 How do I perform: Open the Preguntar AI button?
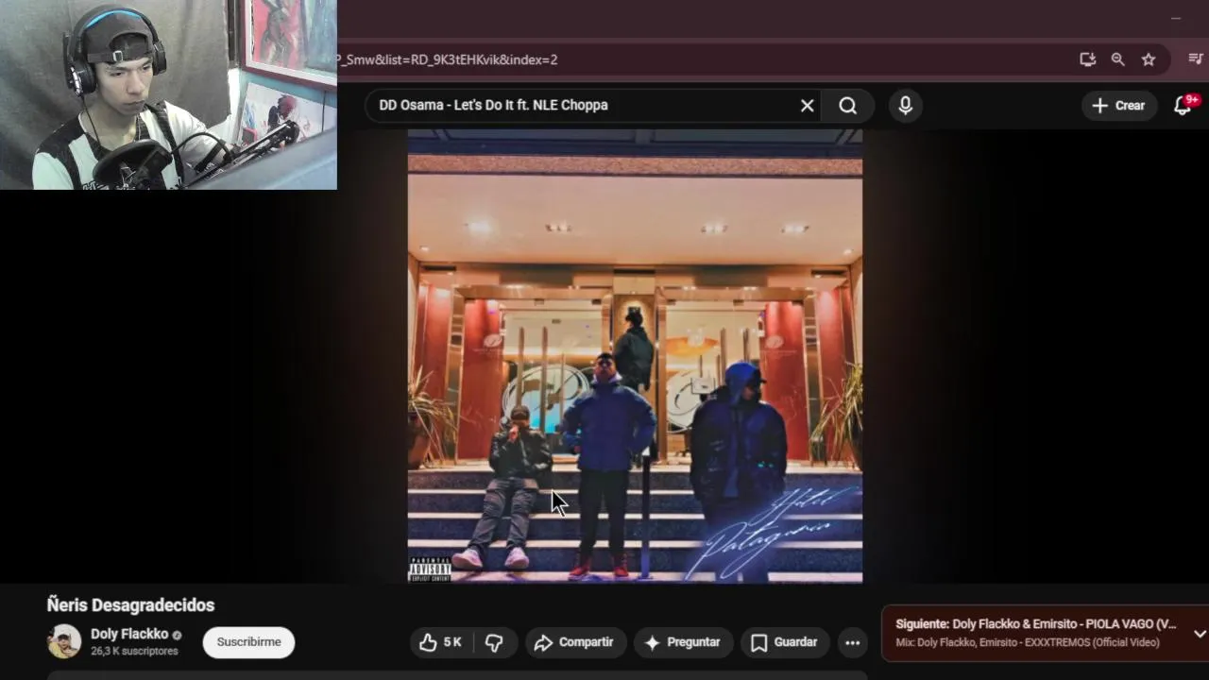pos(683,642)
